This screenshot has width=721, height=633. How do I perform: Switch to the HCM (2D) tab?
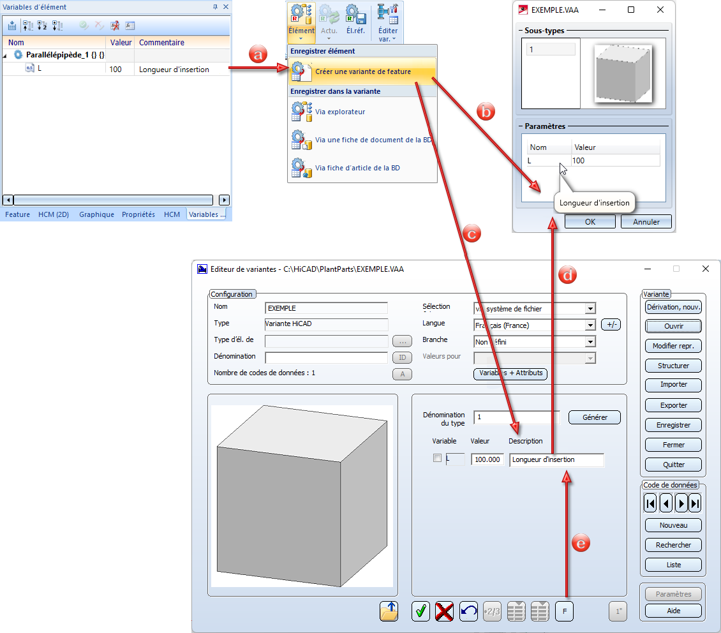(54, 214)
